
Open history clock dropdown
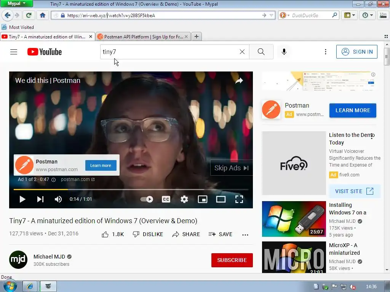(368, 15)
